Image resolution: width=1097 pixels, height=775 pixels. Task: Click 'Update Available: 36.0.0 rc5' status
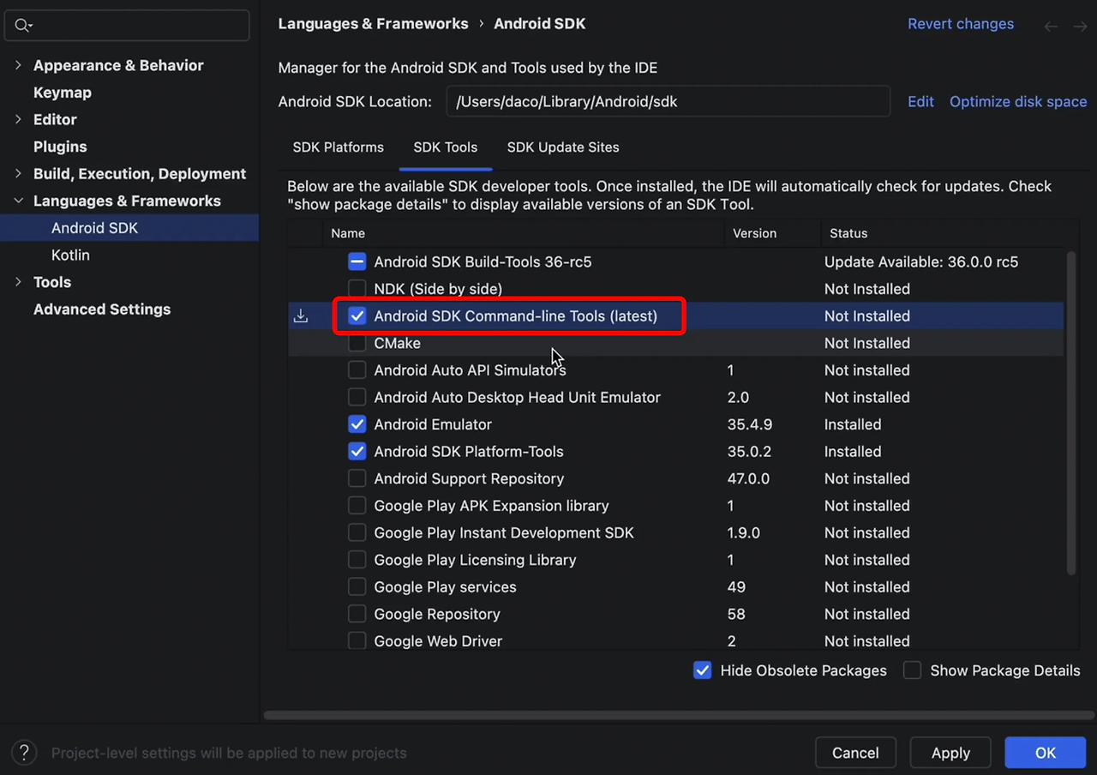pos(921,262)
